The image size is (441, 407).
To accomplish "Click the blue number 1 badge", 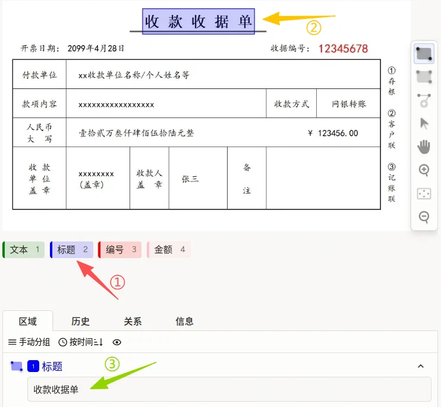I will (33, 366).
